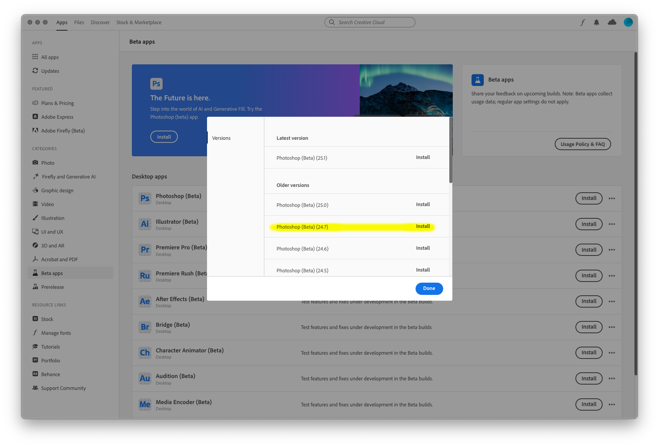Open the more options menu for Media Encoder (Beta)
The height and width of the screenshot is (447, 659).
pyautogui.click(x=611, y=404)
